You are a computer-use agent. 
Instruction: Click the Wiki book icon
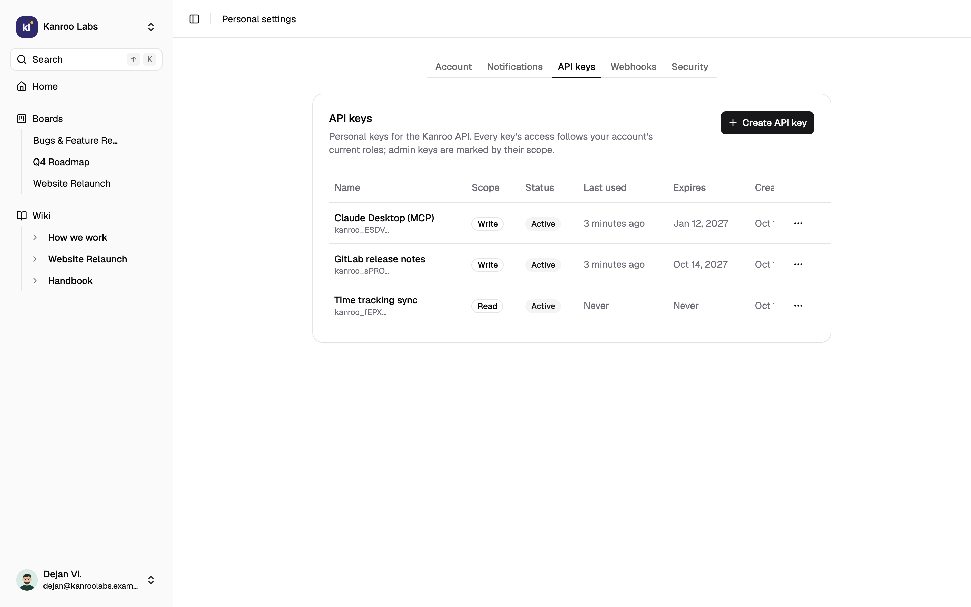coord(22,215)
